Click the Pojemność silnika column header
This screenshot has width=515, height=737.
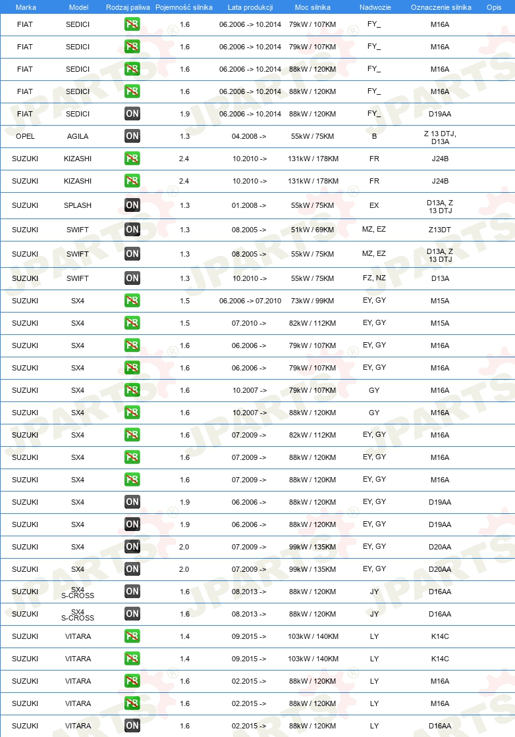click(x=184, y=7)
